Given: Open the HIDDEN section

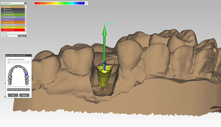Looking at the screenshot, I should pyautogui.click(x=2, y=36).
